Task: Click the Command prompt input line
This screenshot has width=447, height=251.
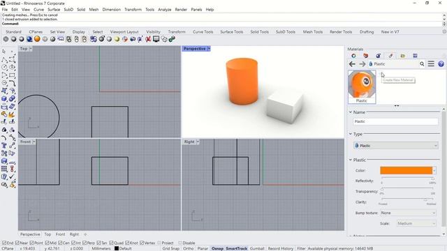Action: click(x=222, y=24)
